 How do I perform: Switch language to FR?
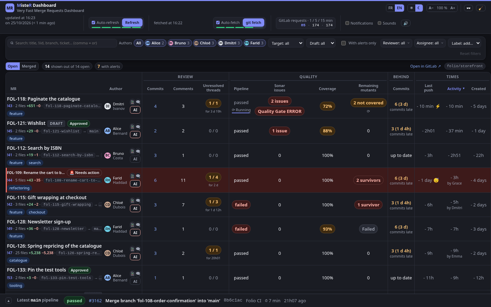coord(390,8)
